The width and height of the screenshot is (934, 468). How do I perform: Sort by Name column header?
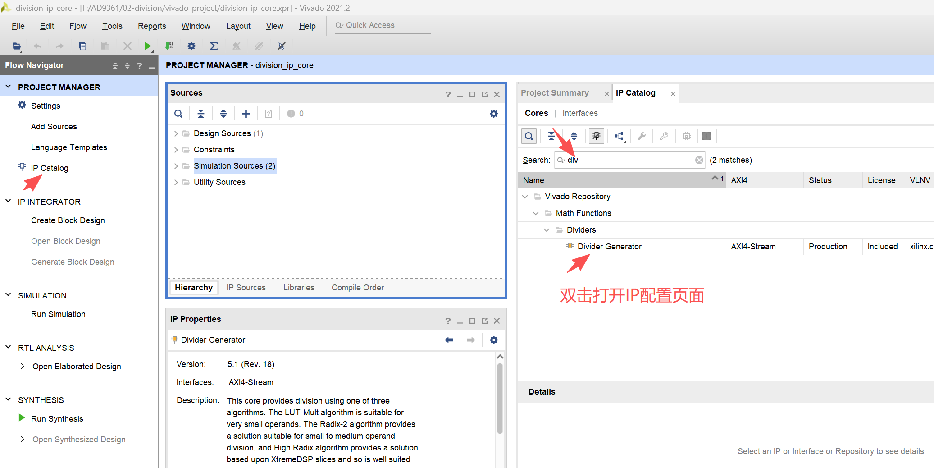(622, 180)
